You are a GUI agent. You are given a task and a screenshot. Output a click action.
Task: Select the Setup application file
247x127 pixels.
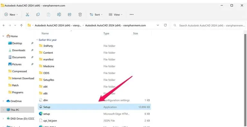click(x=94, y=107)
